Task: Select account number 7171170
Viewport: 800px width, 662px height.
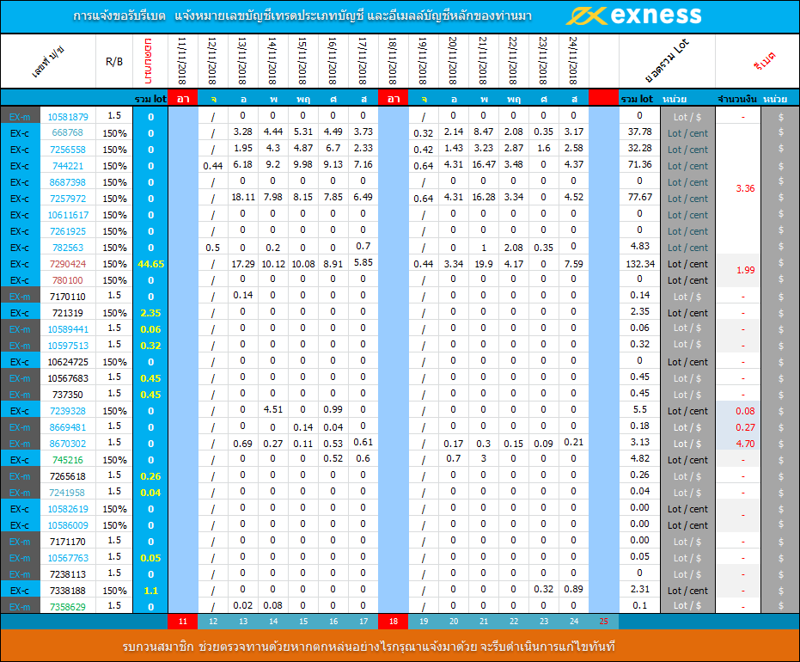Action: [68, 542]
